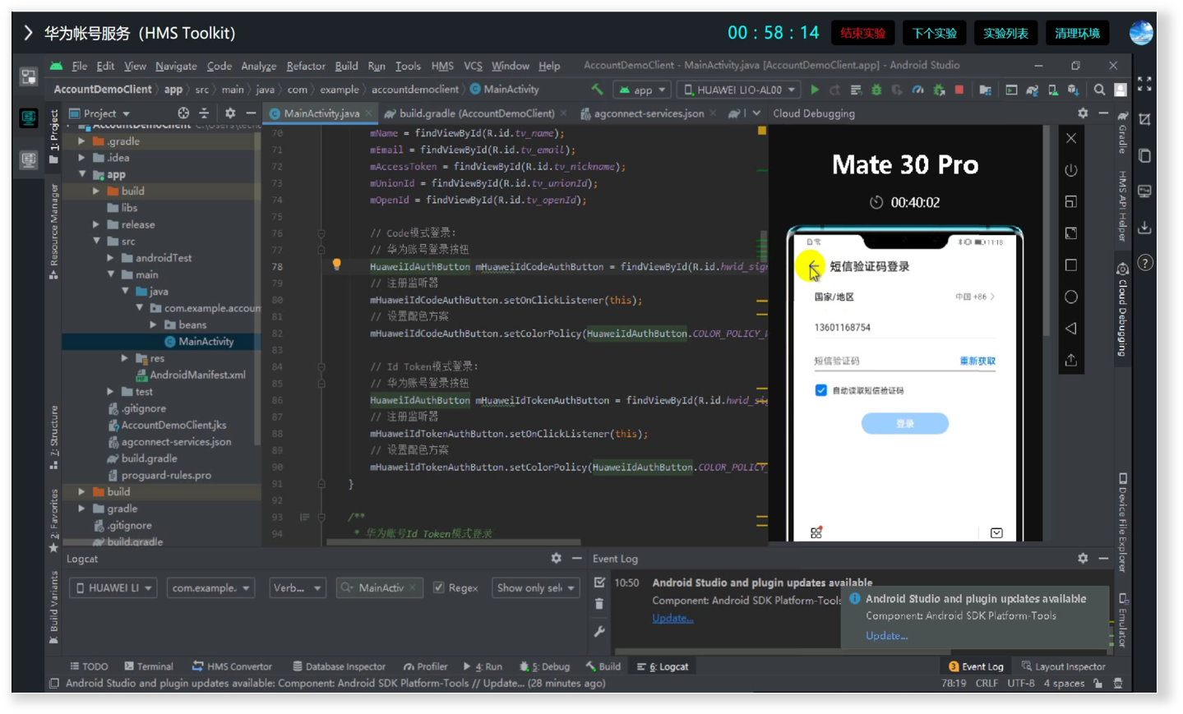The height and width of the screenshot is (714, 1183).
Task: Collapse the app folder in tree
Action: pos(82,174)
